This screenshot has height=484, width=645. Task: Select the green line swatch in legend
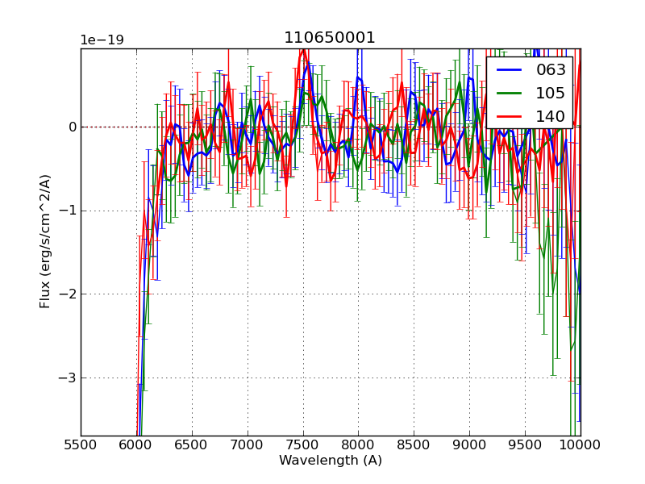510,94
